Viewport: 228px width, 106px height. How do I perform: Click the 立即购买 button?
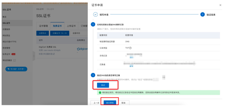point(43,33)
